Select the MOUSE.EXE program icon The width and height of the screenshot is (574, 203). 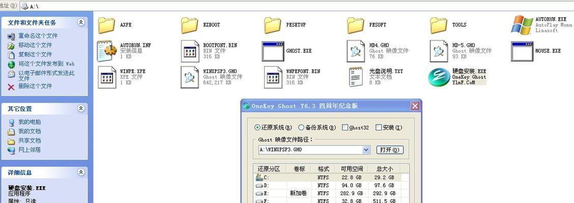[x=523, y=51]
